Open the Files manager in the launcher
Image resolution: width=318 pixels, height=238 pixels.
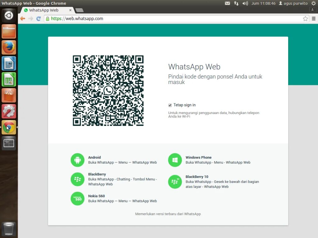coord(9,31)
